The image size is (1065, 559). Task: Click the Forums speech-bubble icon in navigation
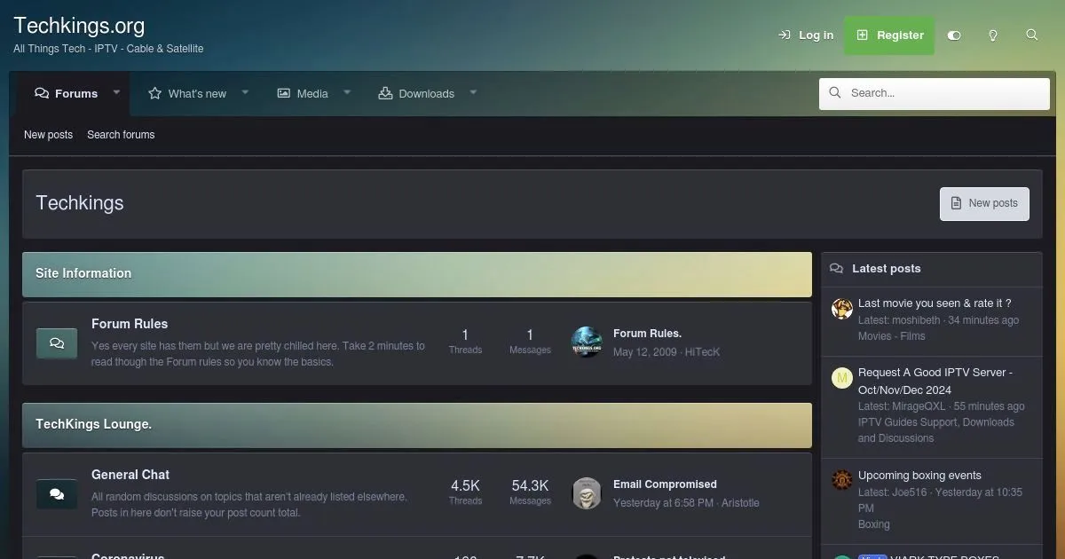point(42,93)
